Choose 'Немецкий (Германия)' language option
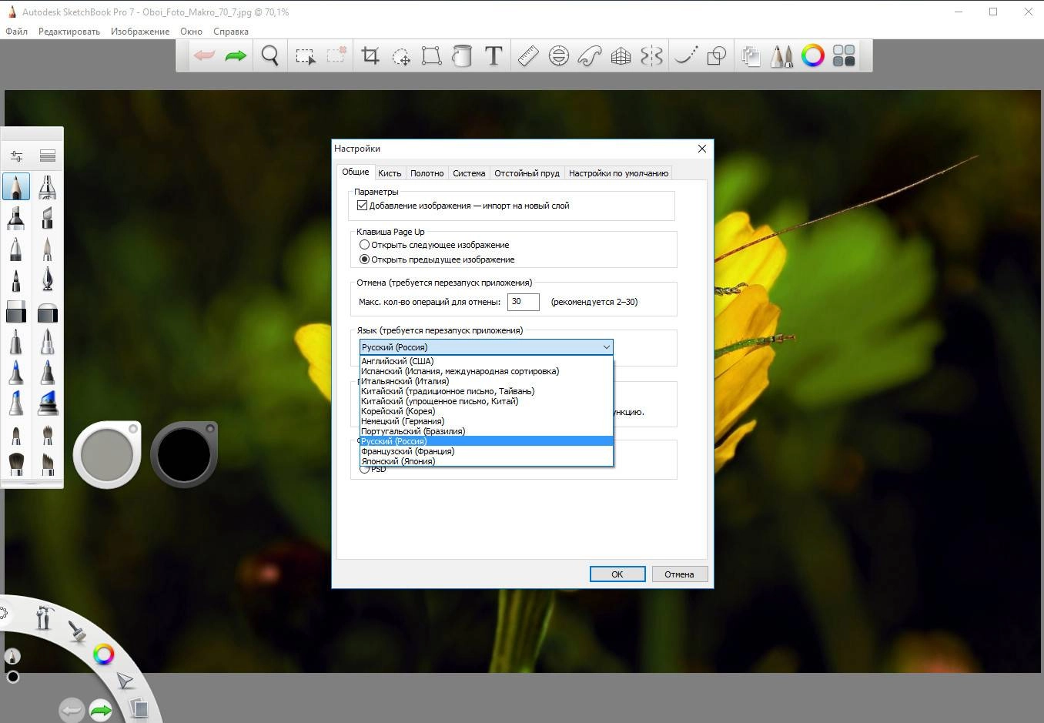The height and width of the screenshot is (723, 1044). tap(487, 421)
